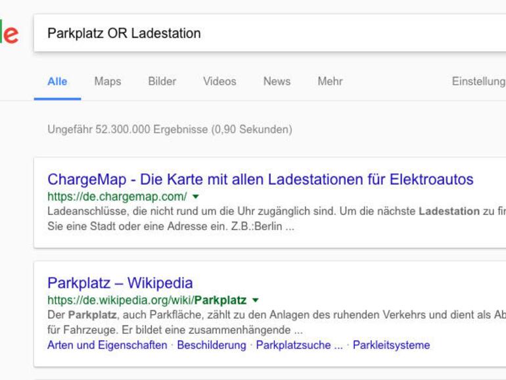Open the Parkplatz – Wikipedia result
This screenshot has height=380, width=506.
click(x=120, y=283)
